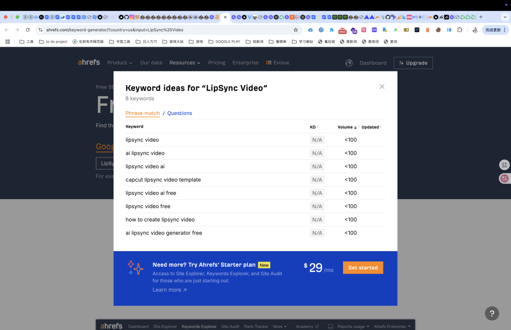Click the red mail extension icon
This screenshot has width=511, height=330.
pos(342,30)
